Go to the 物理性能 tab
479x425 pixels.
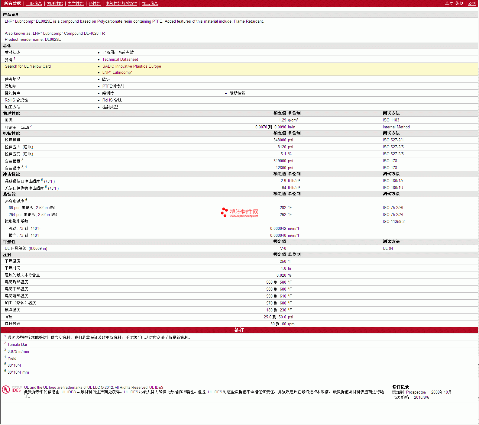pos(55,3)
